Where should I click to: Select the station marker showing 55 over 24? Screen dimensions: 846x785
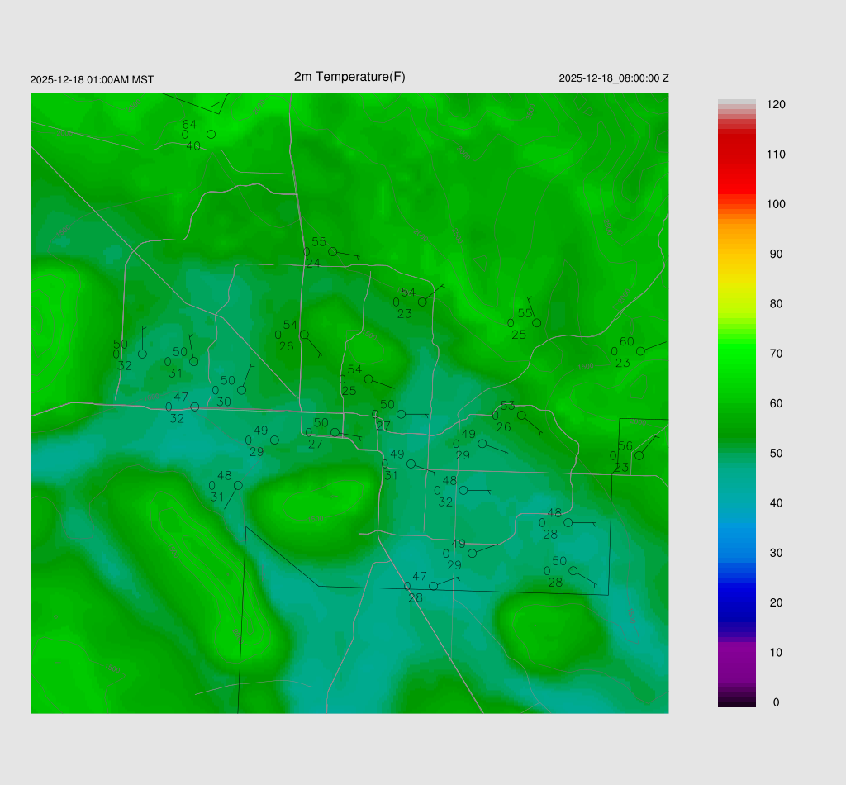click(332, 251)
